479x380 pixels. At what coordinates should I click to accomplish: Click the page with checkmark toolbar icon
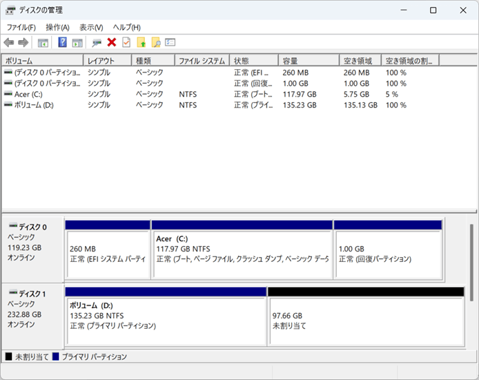(126, 43)
